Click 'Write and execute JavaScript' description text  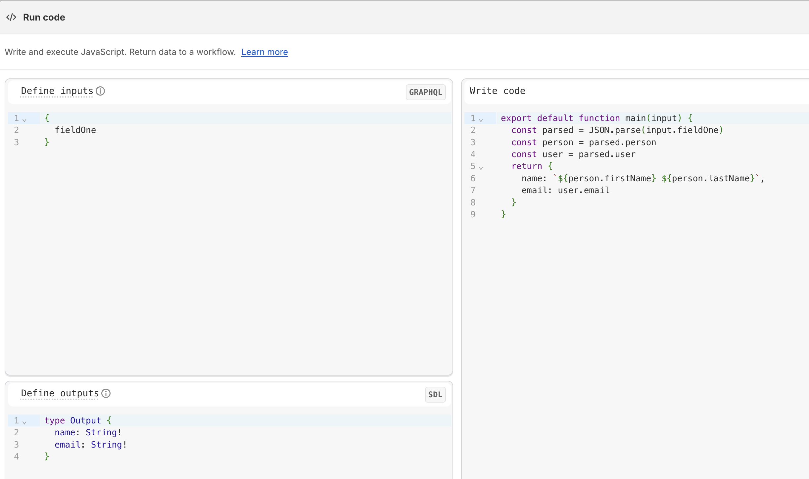(120, 52)
